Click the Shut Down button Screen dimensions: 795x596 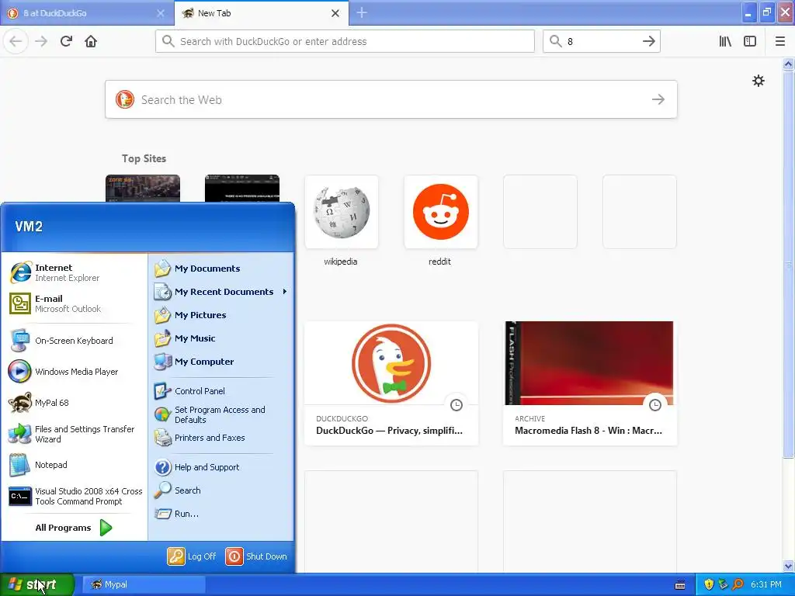pyautogui.click(x=256, y=556)
